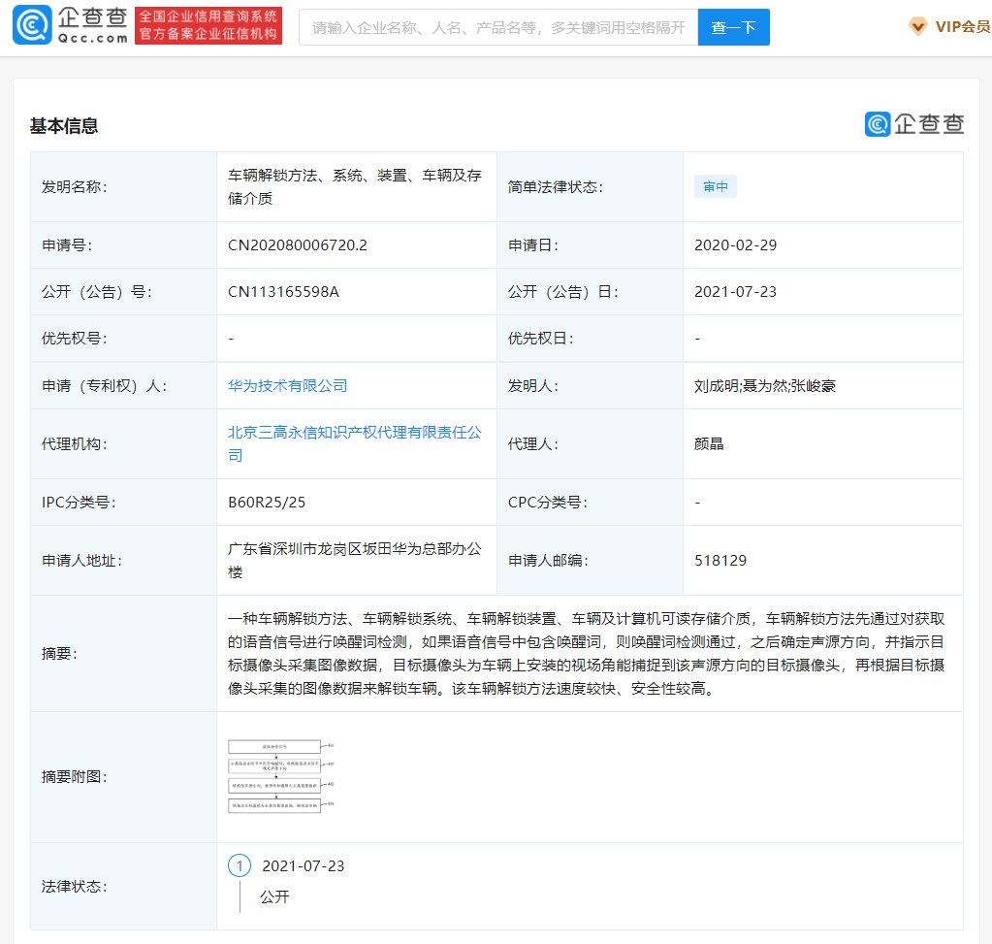Click the red credit-system banner badge
The height and width of the screenshot is (944, 992).
pyautogui.click(x=208, y=25)
